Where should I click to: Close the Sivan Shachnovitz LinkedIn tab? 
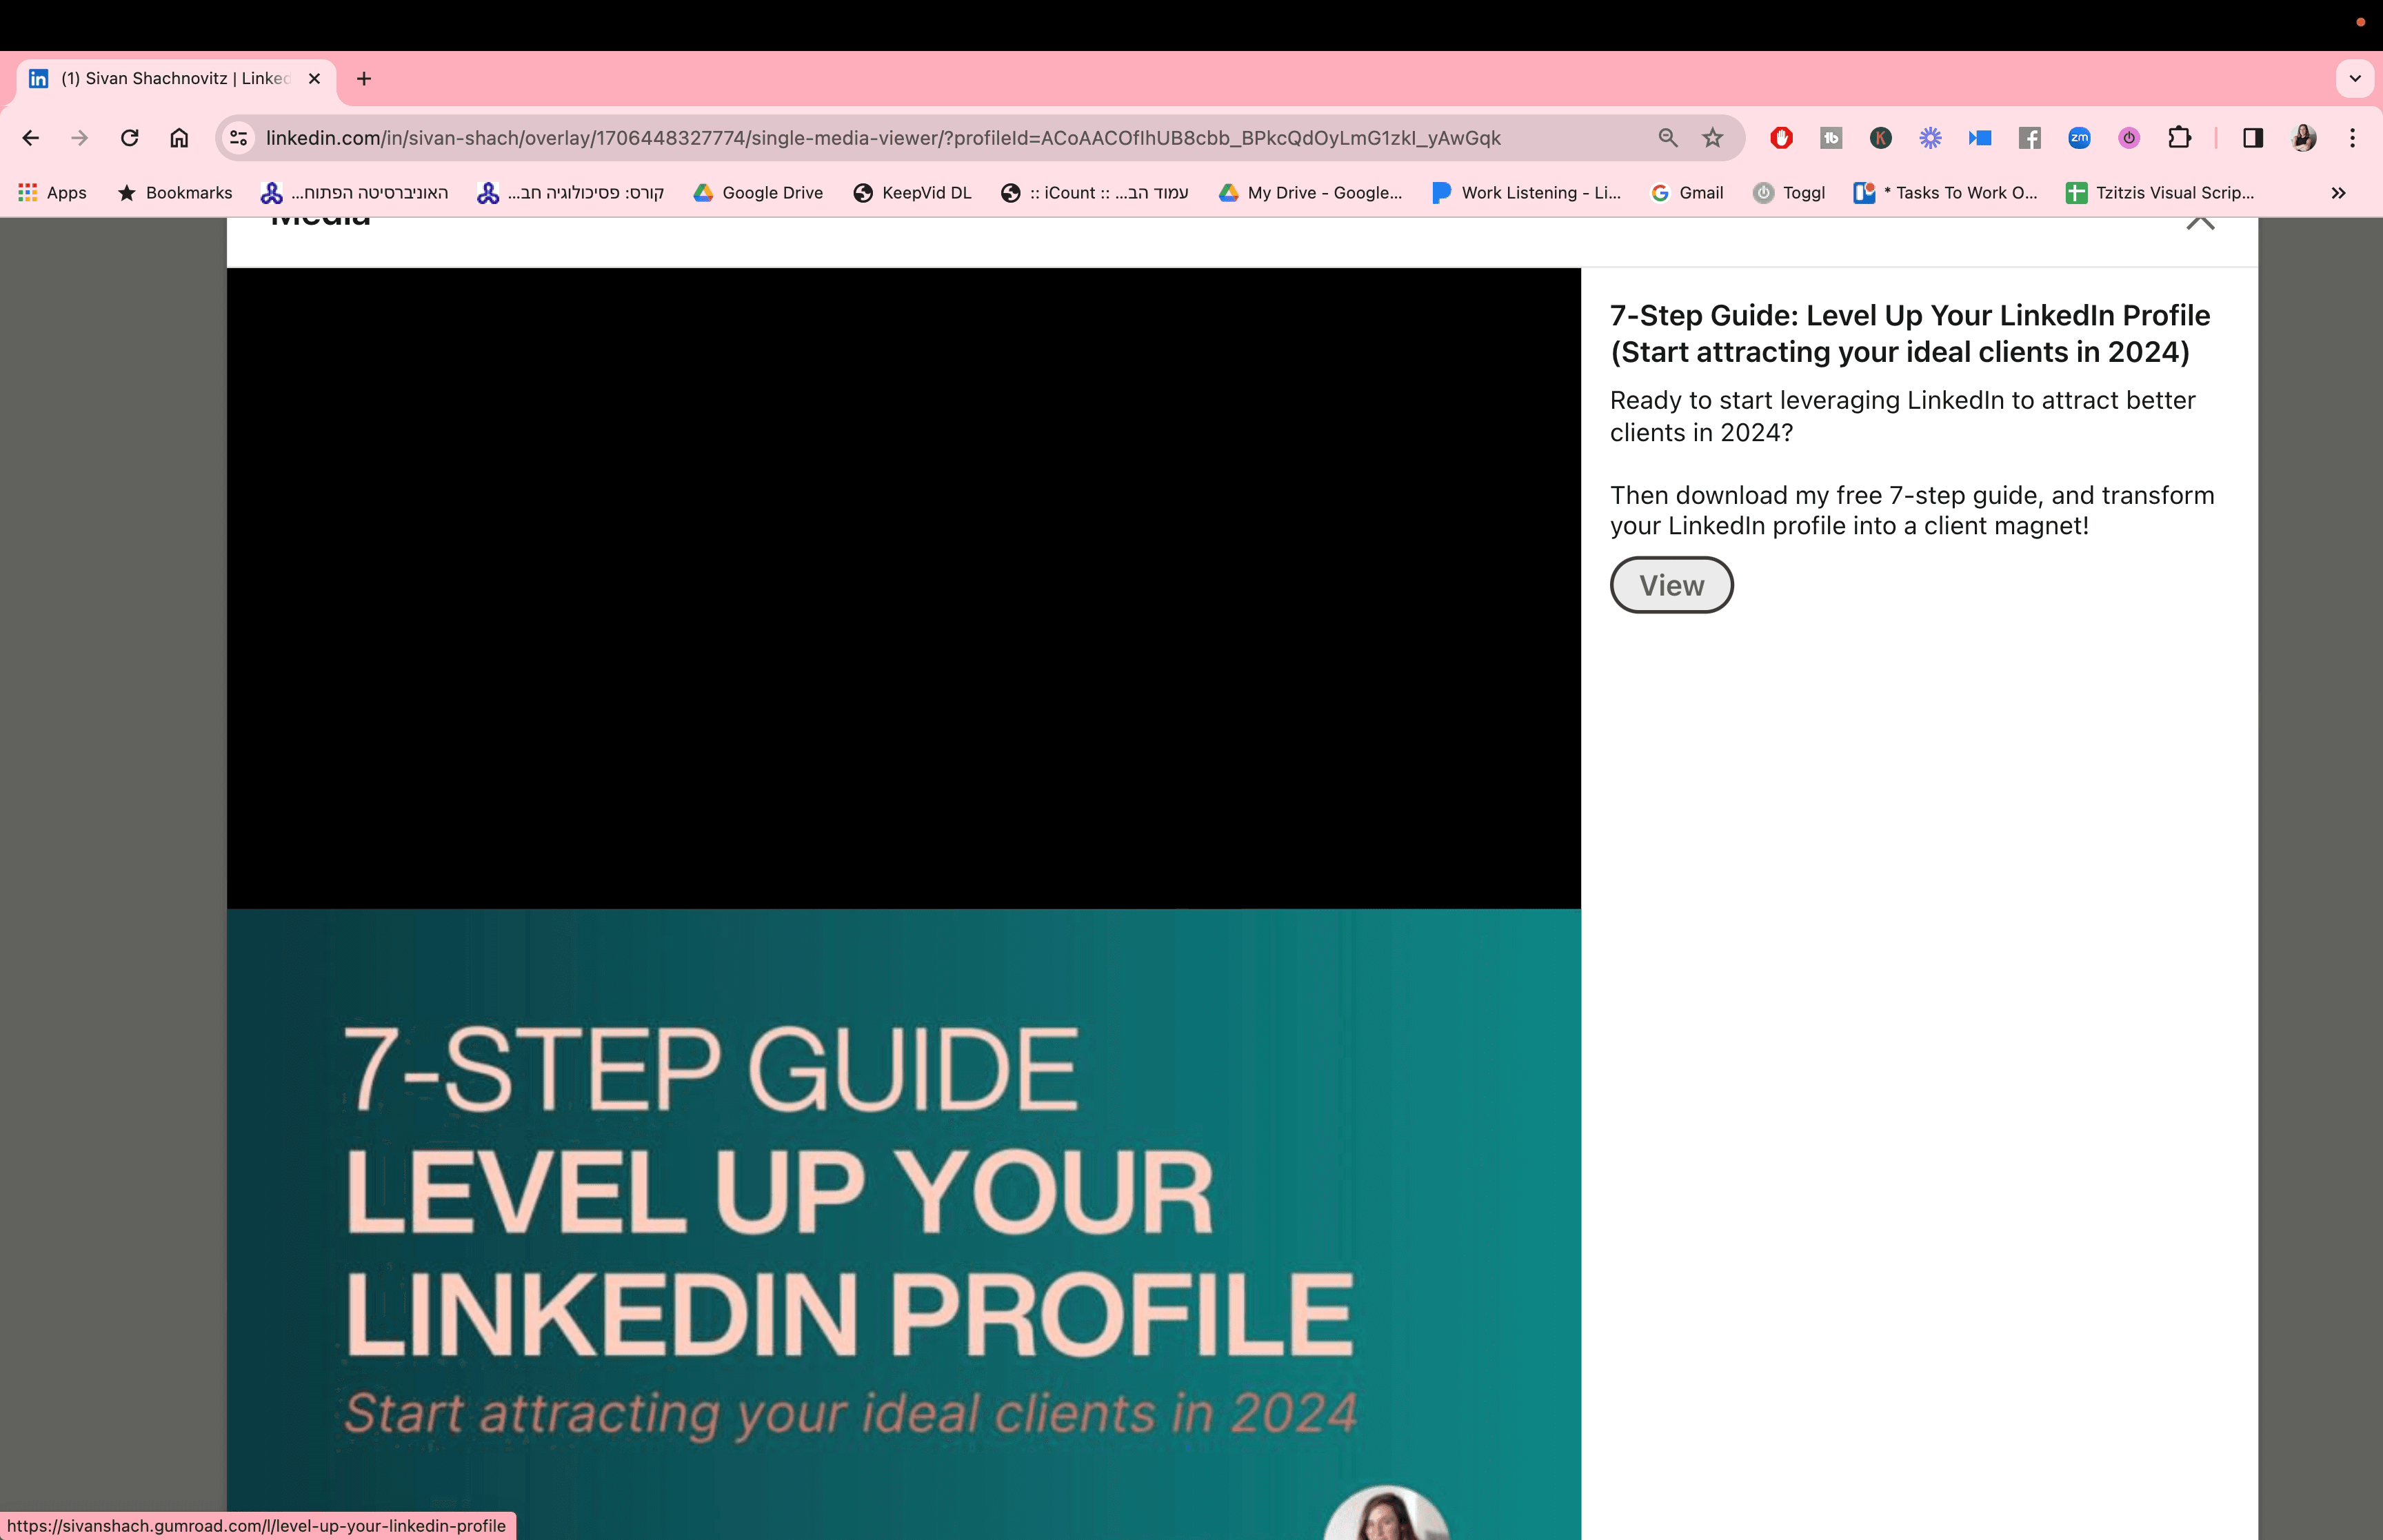coord(314,78)
